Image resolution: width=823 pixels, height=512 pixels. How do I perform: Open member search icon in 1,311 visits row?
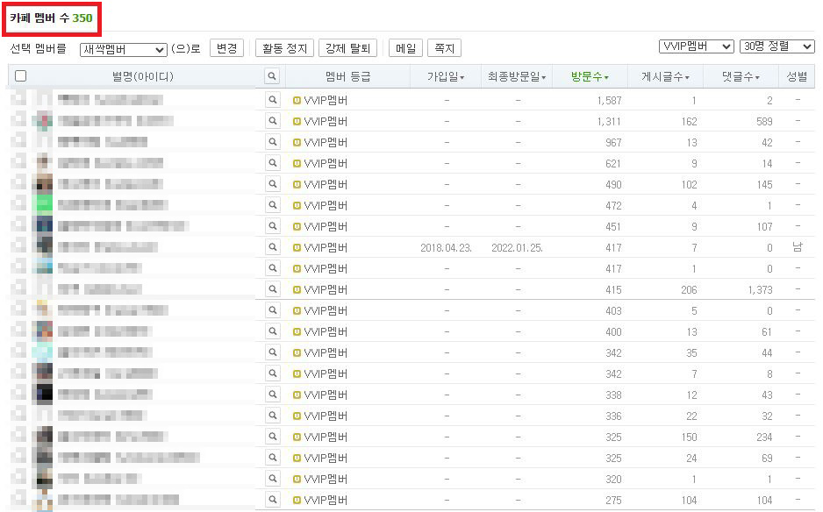pos(272,122)
